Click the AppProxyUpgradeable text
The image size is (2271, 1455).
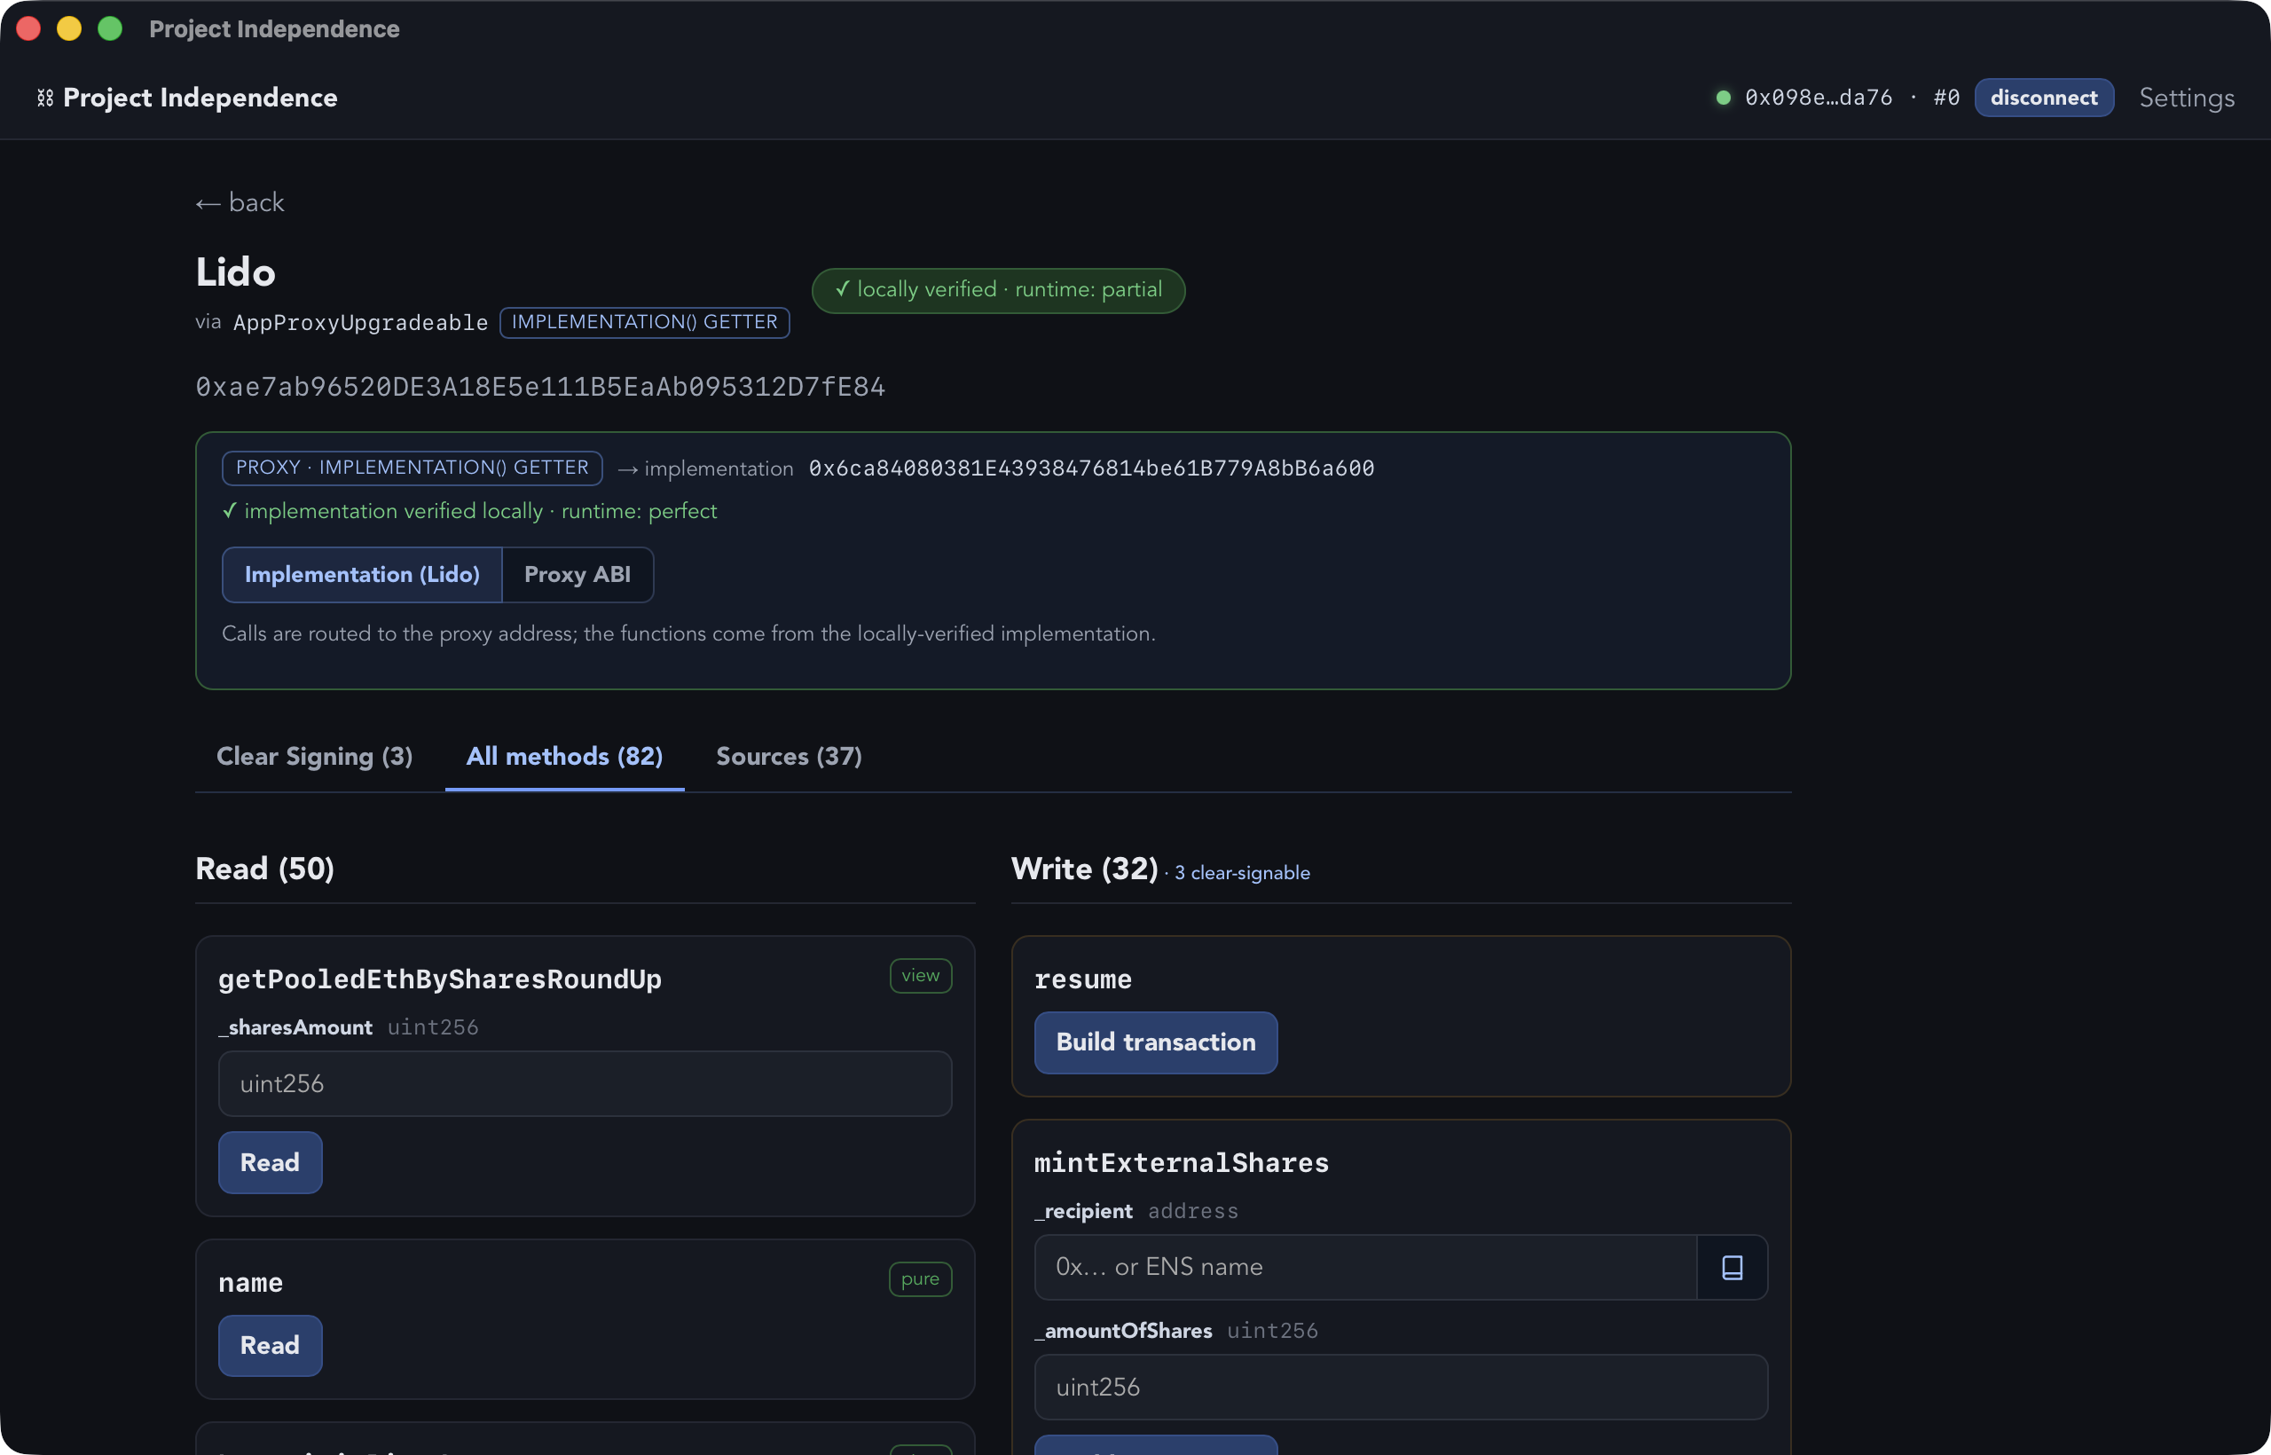point(361,322)
